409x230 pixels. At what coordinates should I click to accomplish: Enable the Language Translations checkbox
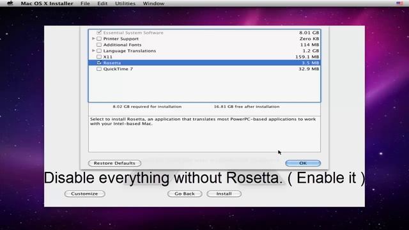pos(99,50)
